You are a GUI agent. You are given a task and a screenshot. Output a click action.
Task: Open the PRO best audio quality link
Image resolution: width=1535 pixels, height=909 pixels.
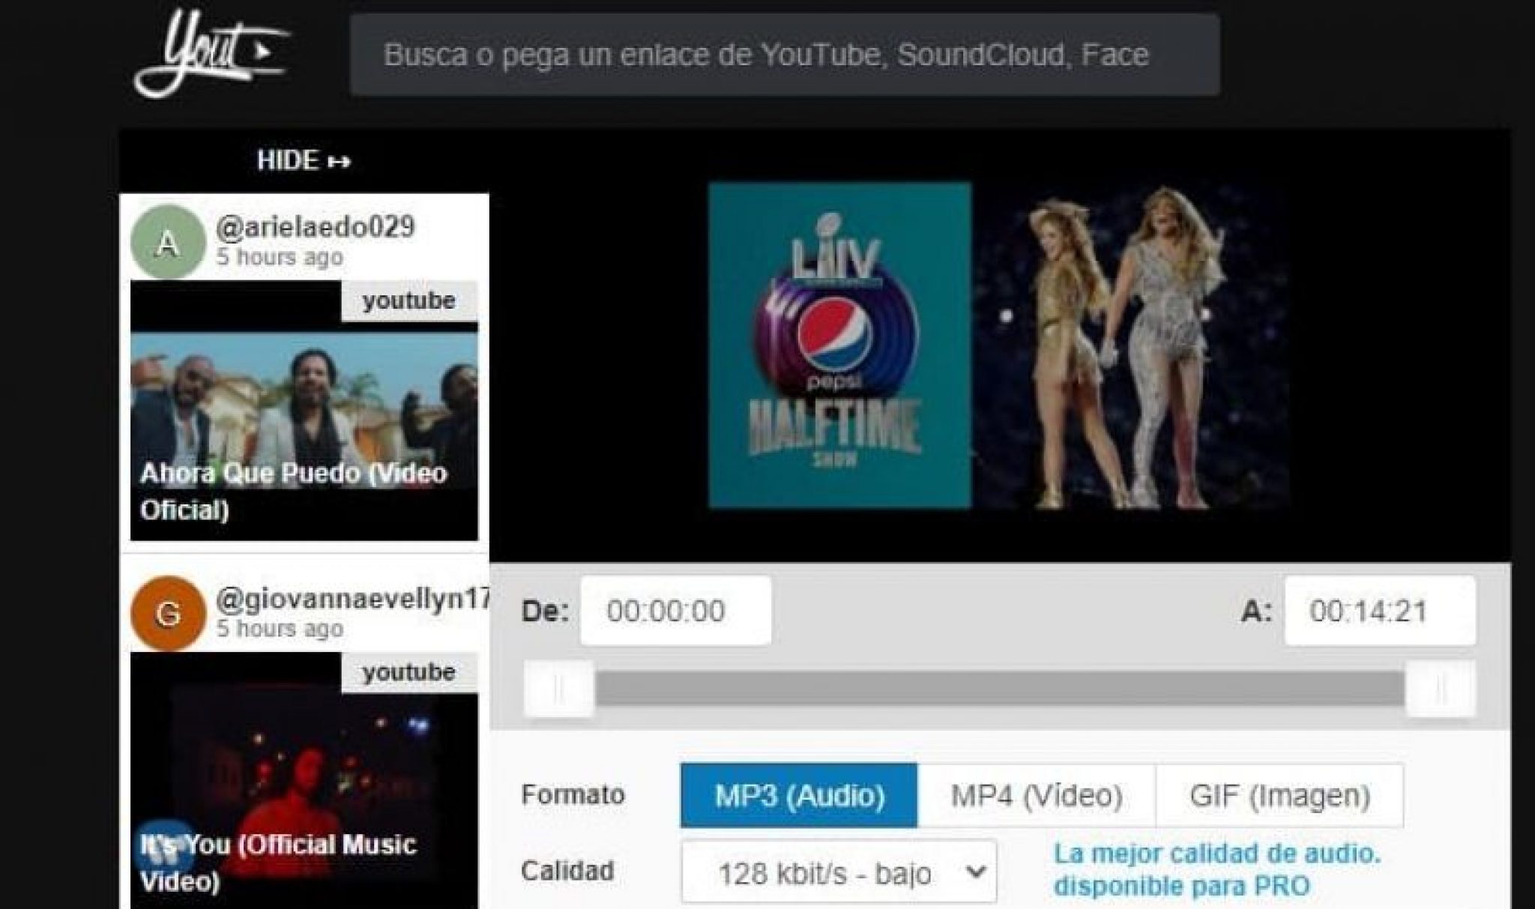point(1216,869)
